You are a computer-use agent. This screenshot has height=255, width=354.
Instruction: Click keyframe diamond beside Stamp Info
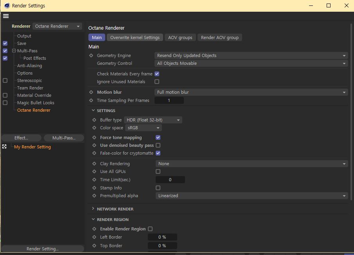94,188
